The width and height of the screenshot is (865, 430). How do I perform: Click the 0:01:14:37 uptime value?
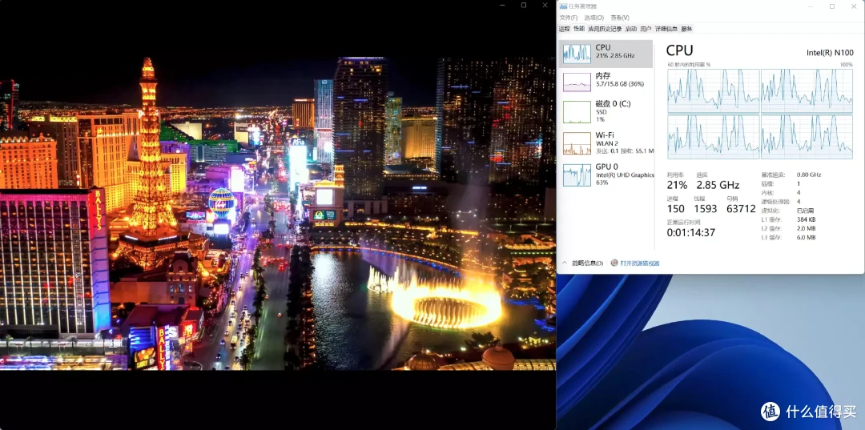click(691, 233)
